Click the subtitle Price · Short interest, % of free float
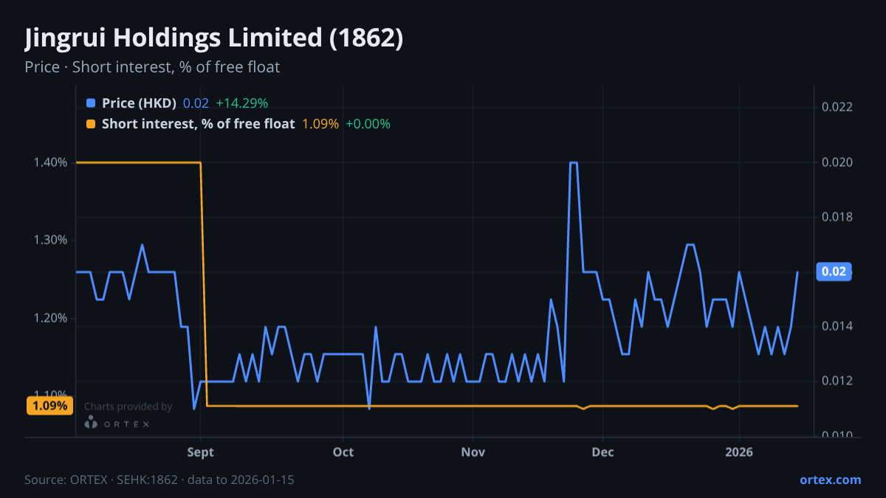The width and height of the screenshot is (886, 498). [x=152, y=67]
